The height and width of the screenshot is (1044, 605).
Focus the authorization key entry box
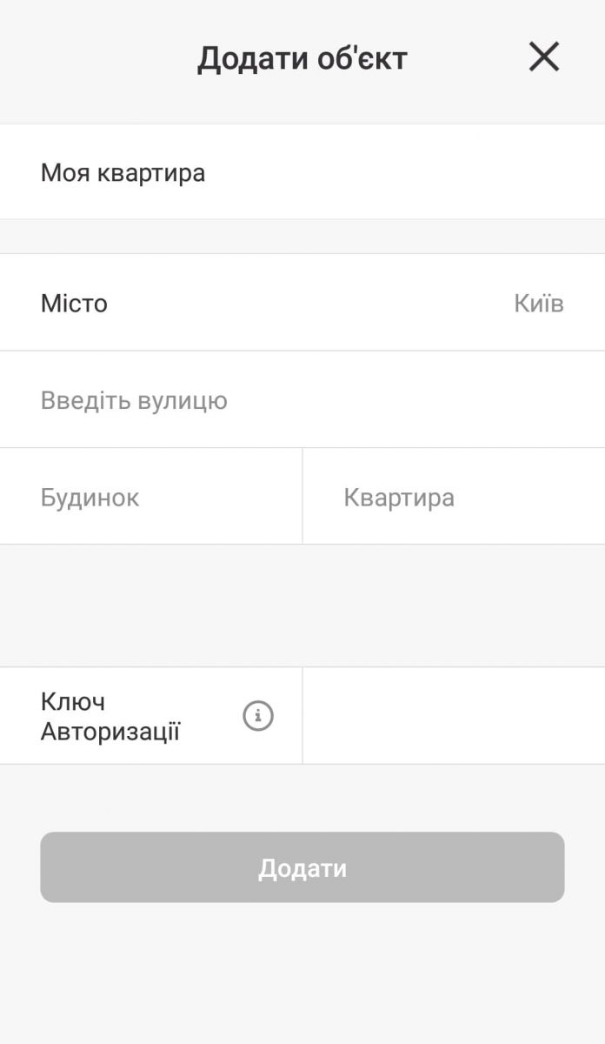(452, 716)
